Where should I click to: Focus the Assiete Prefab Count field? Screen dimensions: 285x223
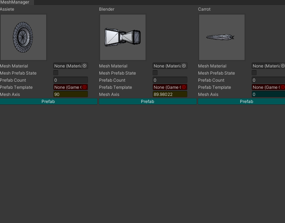[71, 80]
